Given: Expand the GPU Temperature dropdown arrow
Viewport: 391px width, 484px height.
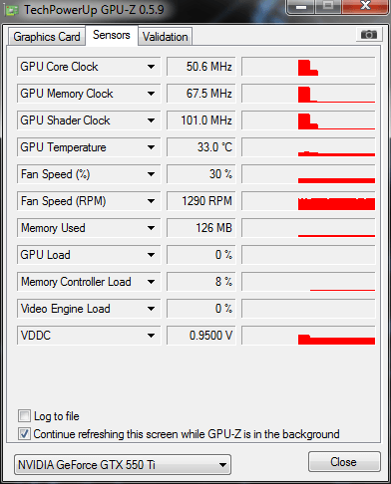Looking at the screenshot, I should 151,147.
